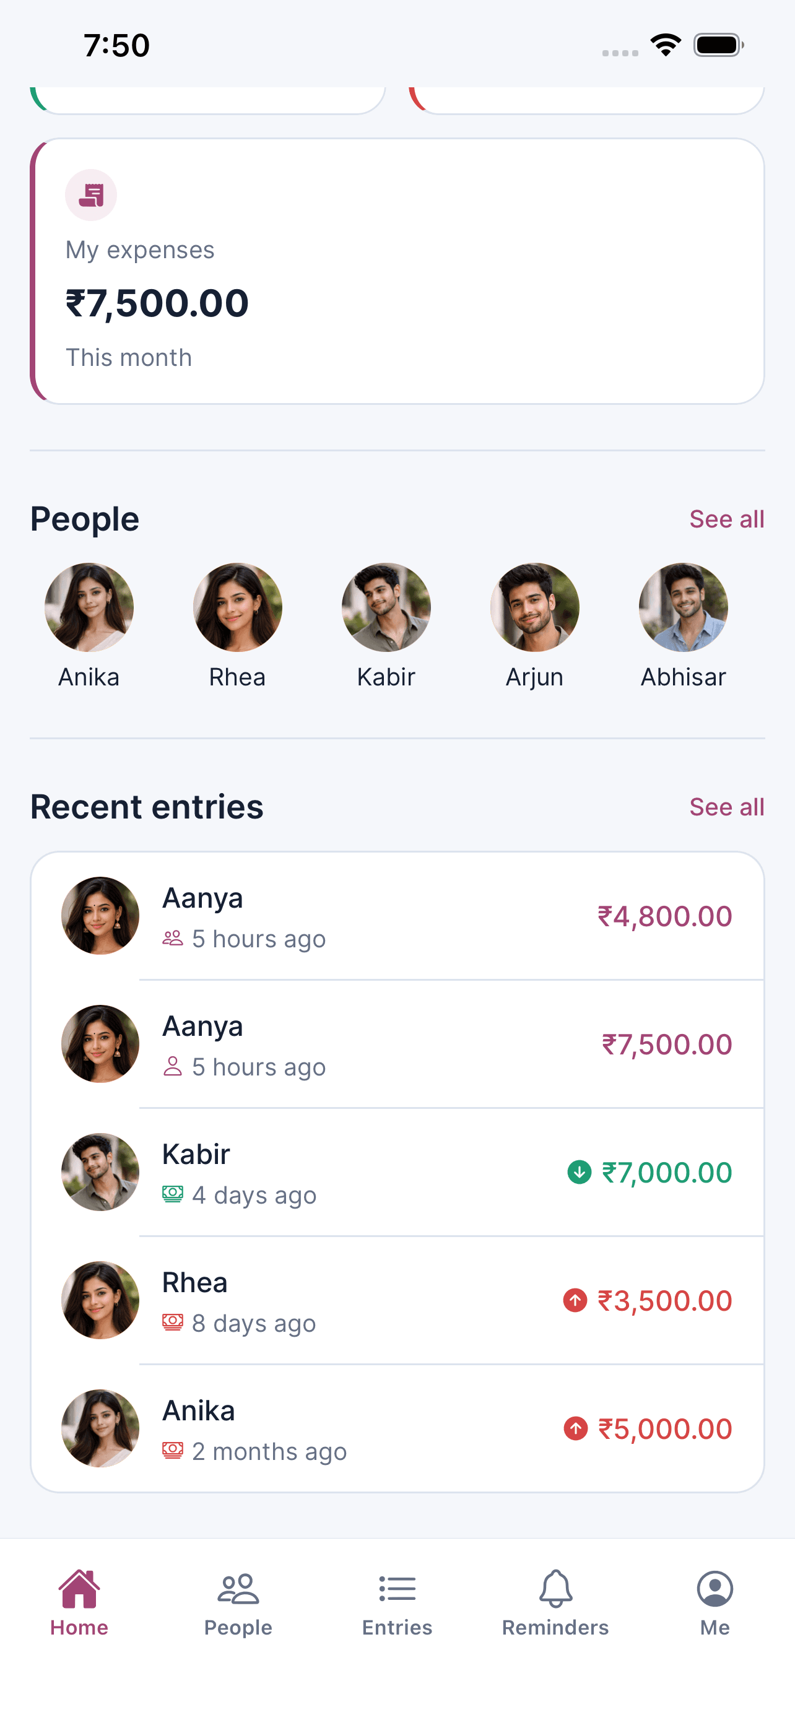Tap red arrow icon on Anika's ₹5,000.00 entry
This screenshot has height=1720, width=795.
(x=575, y=1428)
